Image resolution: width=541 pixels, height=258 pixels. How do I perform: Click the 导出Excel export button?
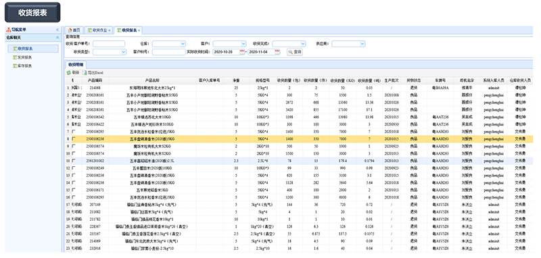93,73
